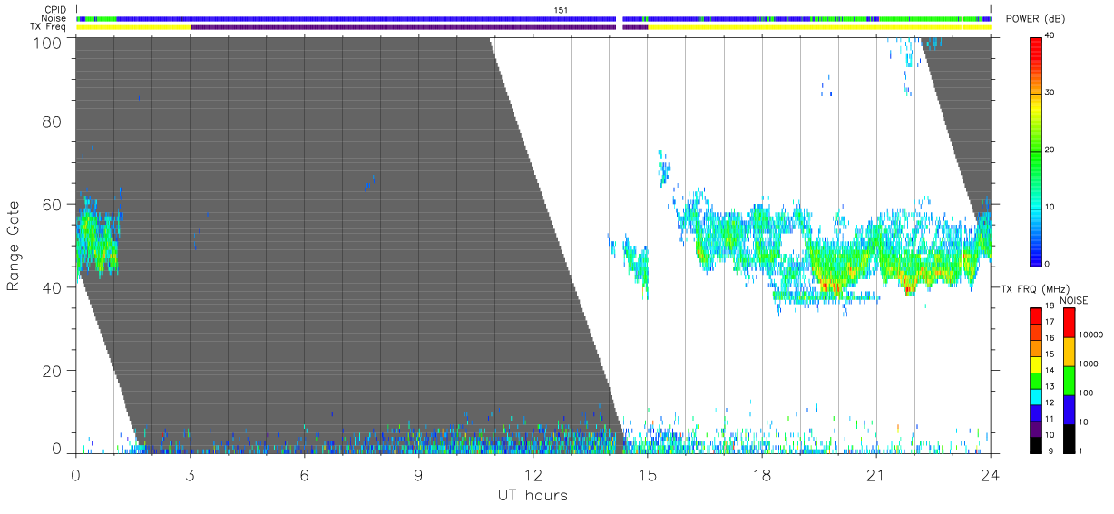Viewport: 1114px width, 514px height.
Task: Click power colorbar tick label "30"
Action: tap(1050, 92)
